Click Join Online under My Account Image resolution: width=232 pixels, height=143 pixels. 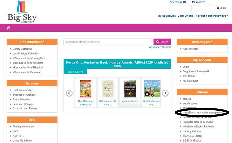189,76
